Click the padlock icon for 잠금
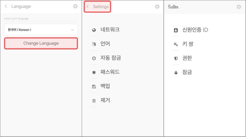The image size is (246, 137). (x=176, y=72)
